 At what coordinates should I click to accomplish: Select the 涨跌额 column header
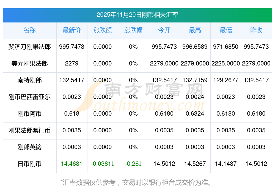(x=103, y=30)
